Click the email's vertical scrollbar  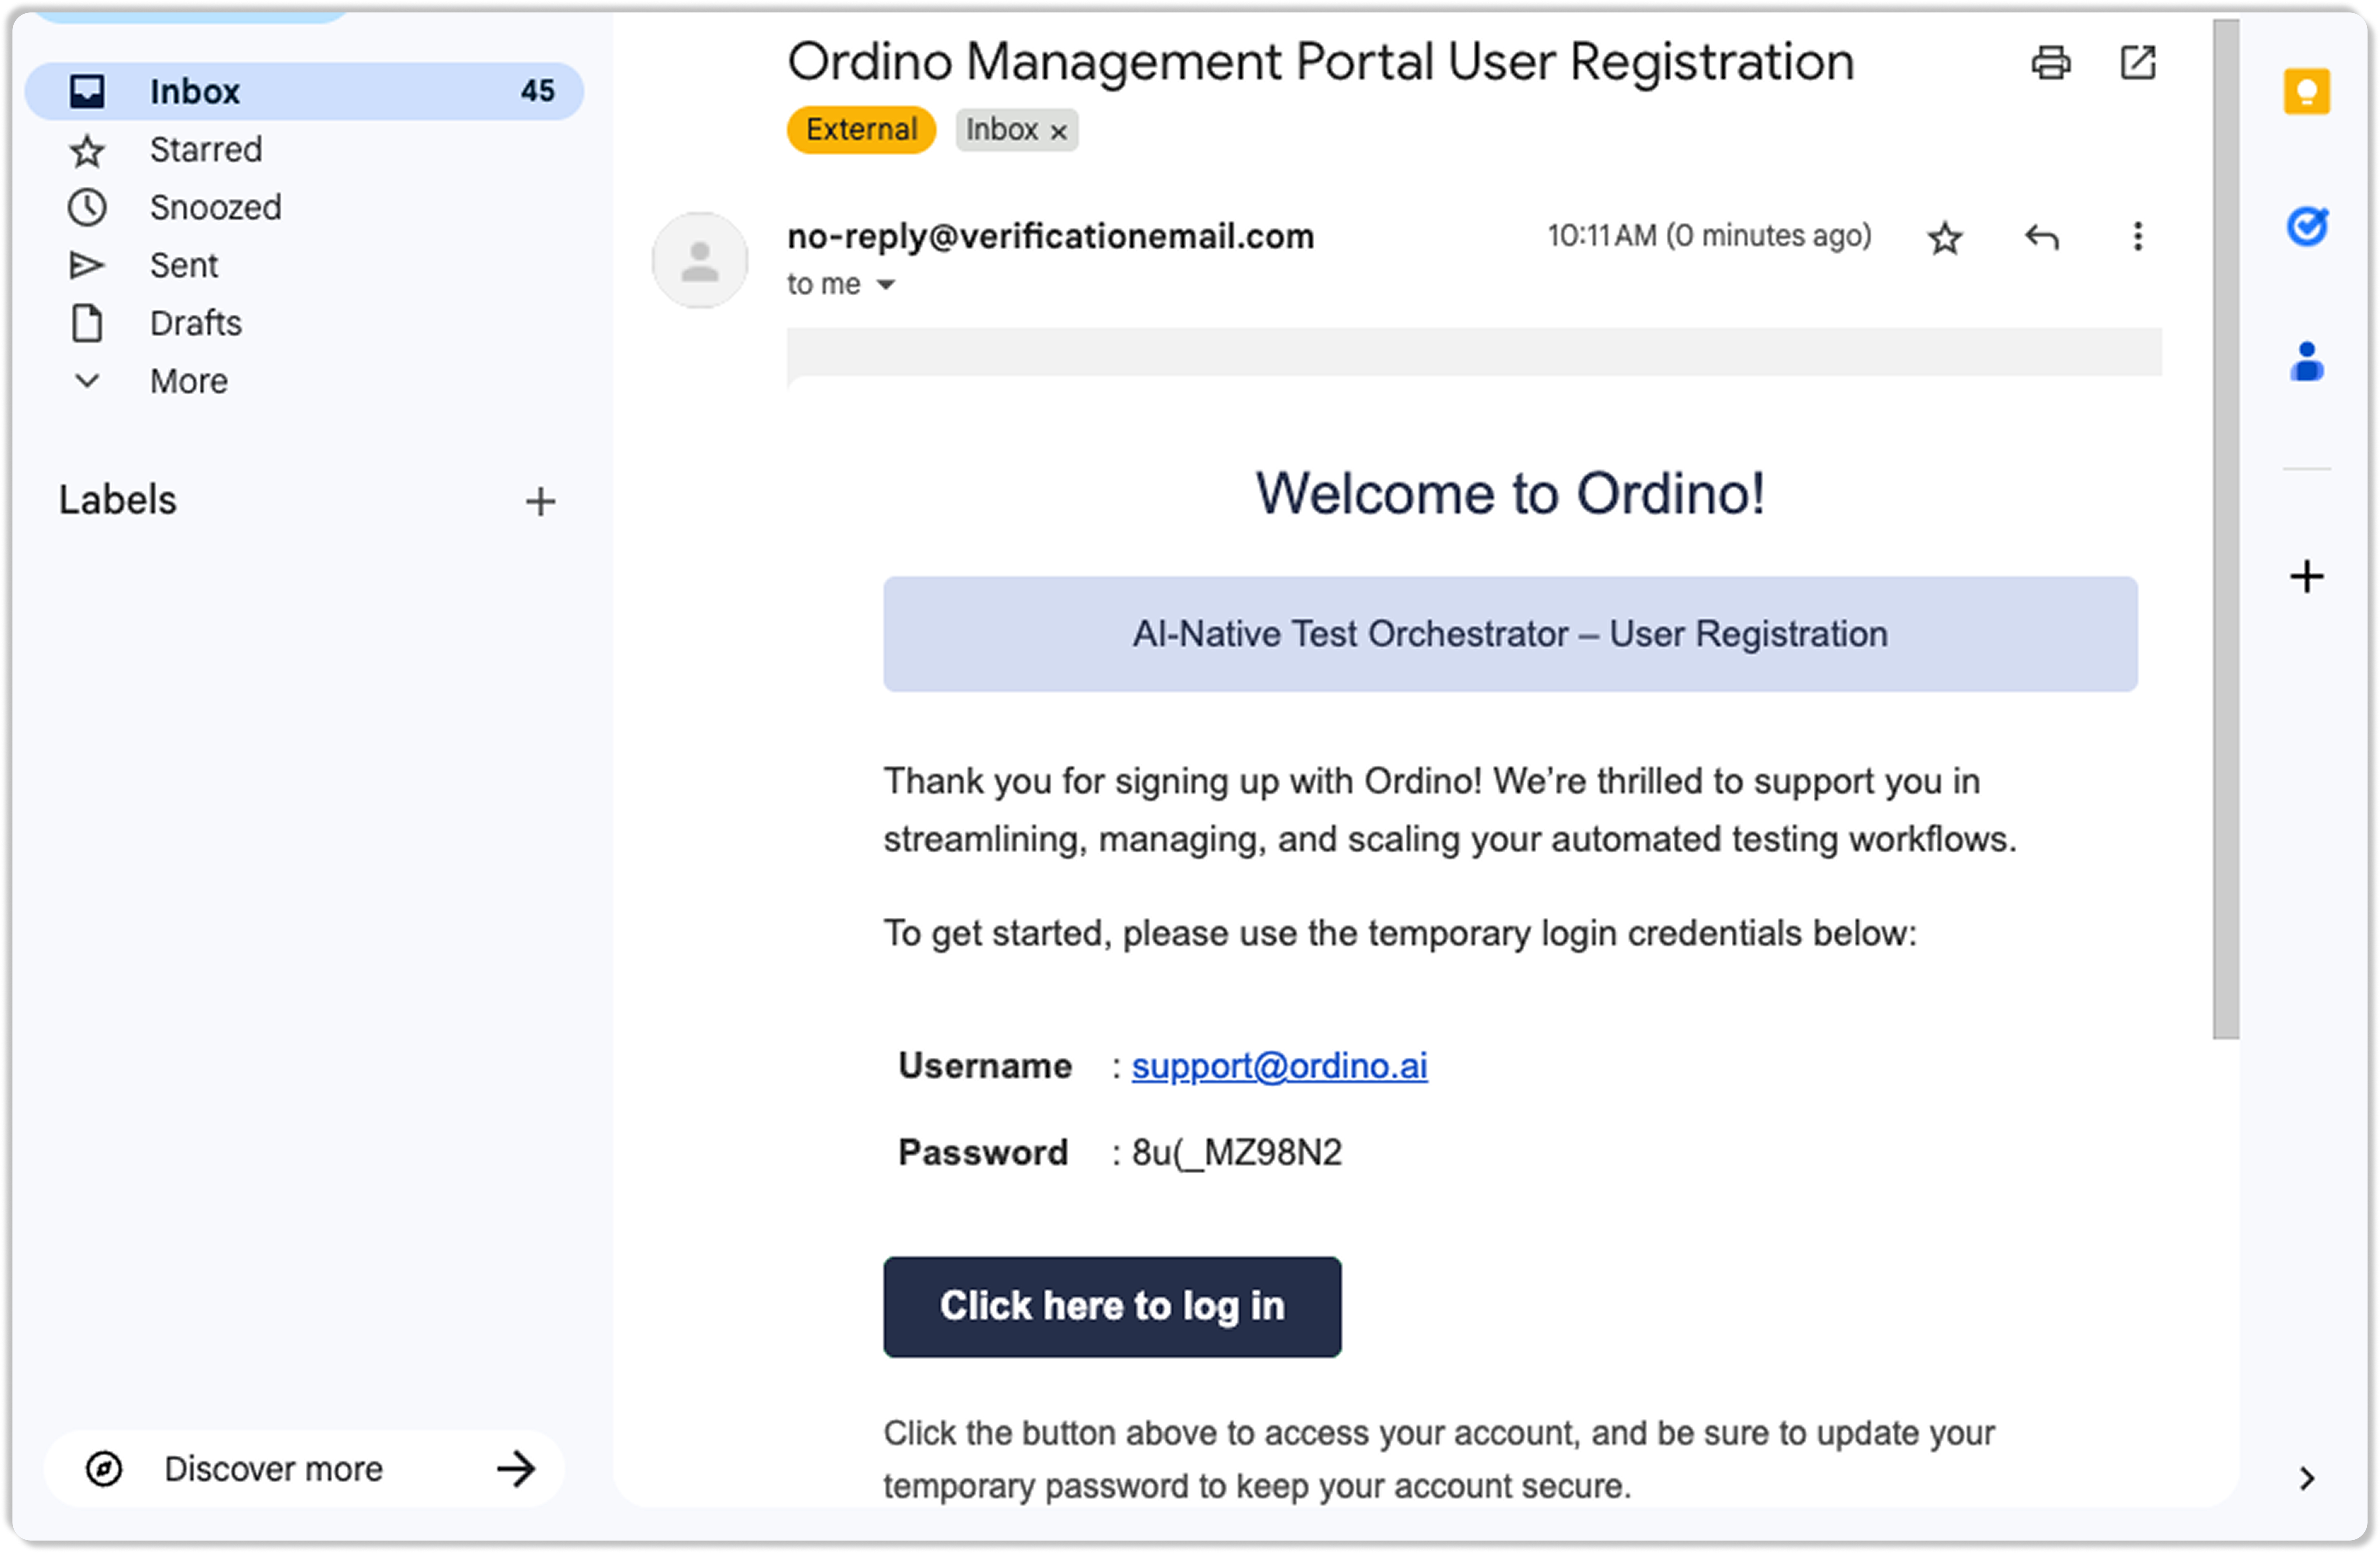coord(2225,530)
